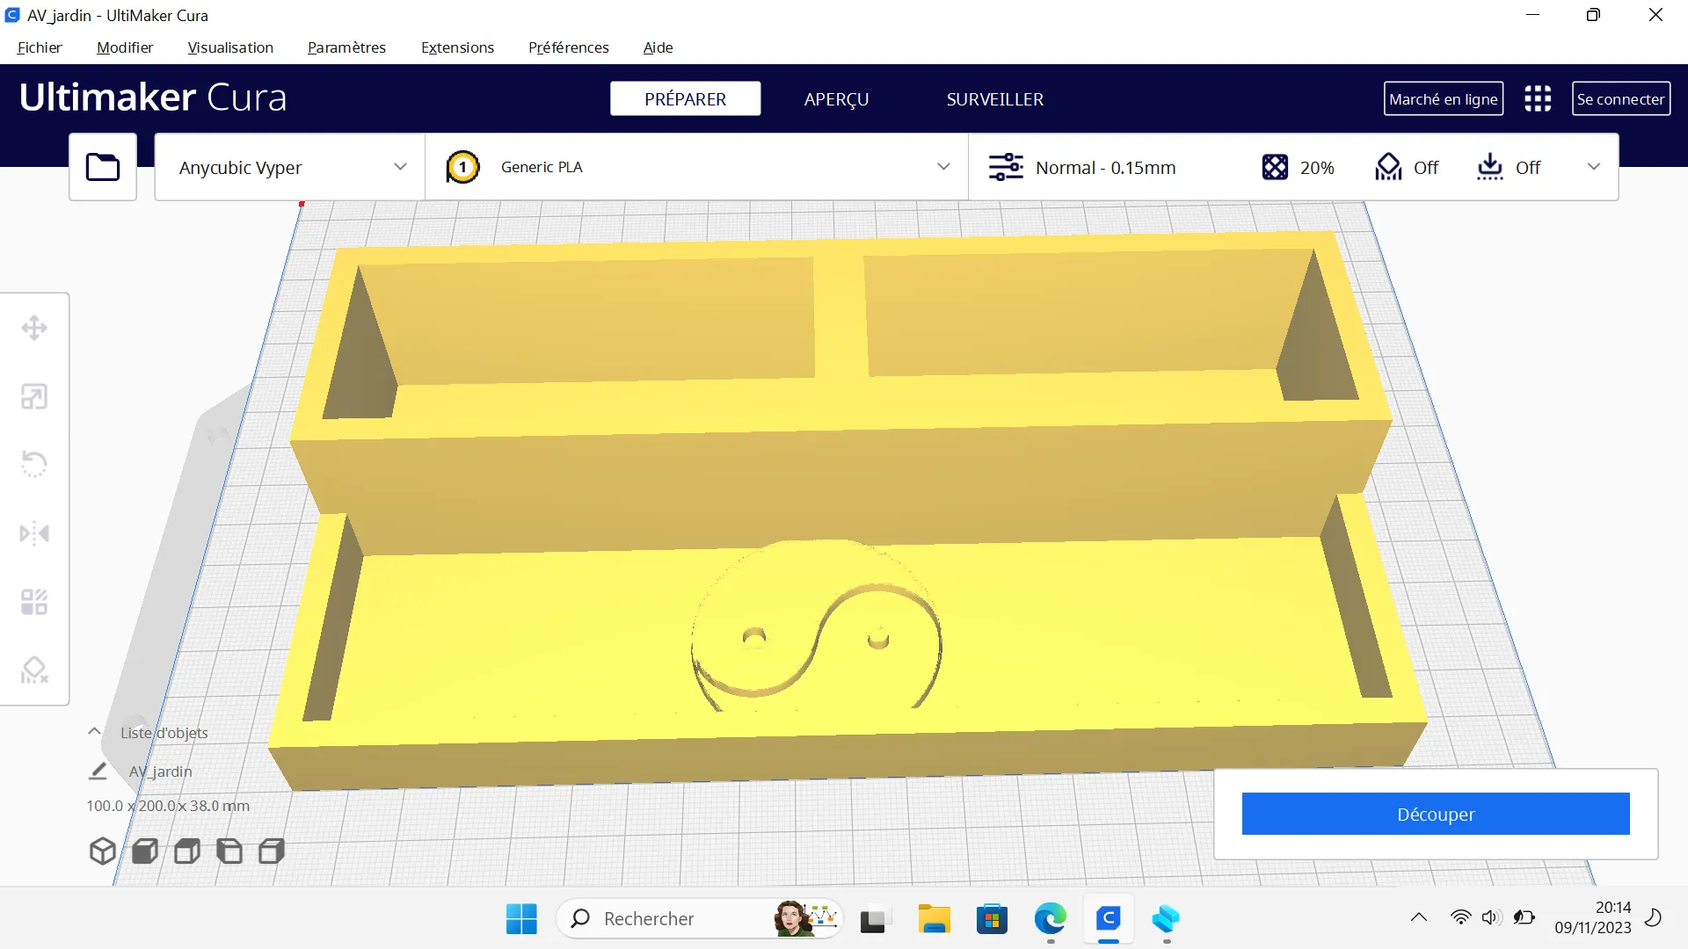Click the Open File folder icon

tap(103, 167)
